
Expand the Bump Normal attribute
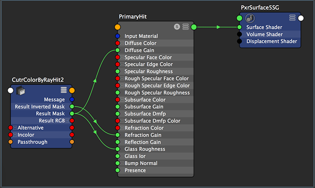pyautogui.click(x=122, y=163)
